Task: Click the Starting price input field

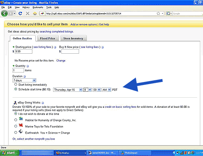Action: tap(24, 52)
